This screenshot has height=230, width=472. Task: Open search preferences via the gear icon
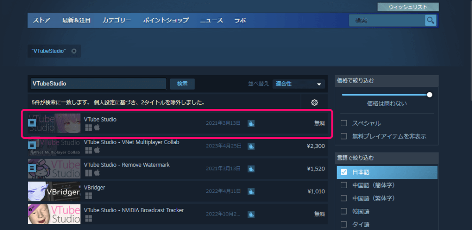coord(314,102)
